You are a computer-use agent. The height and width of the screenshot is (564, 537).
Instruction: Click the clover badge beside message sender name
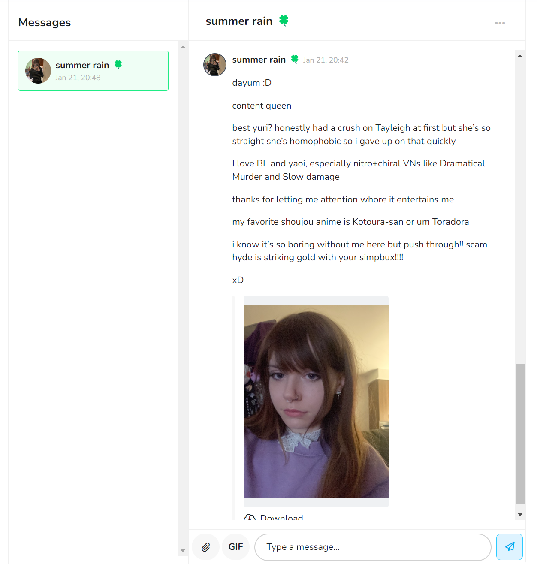point(295,59)
